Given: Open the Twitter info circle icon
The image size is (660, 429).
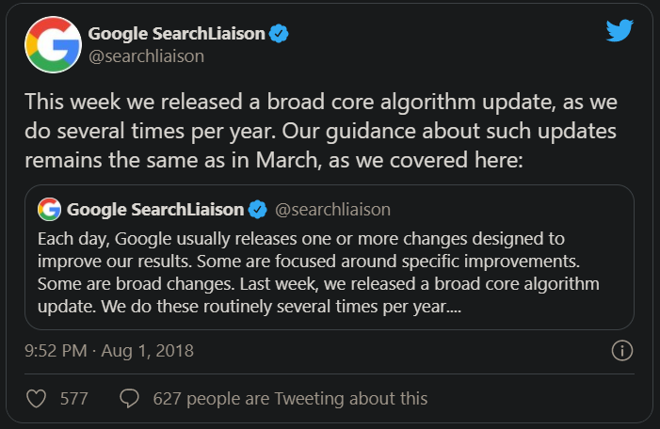Looking at the screenshot, I should pyautogui.click(x=621, y=351).
